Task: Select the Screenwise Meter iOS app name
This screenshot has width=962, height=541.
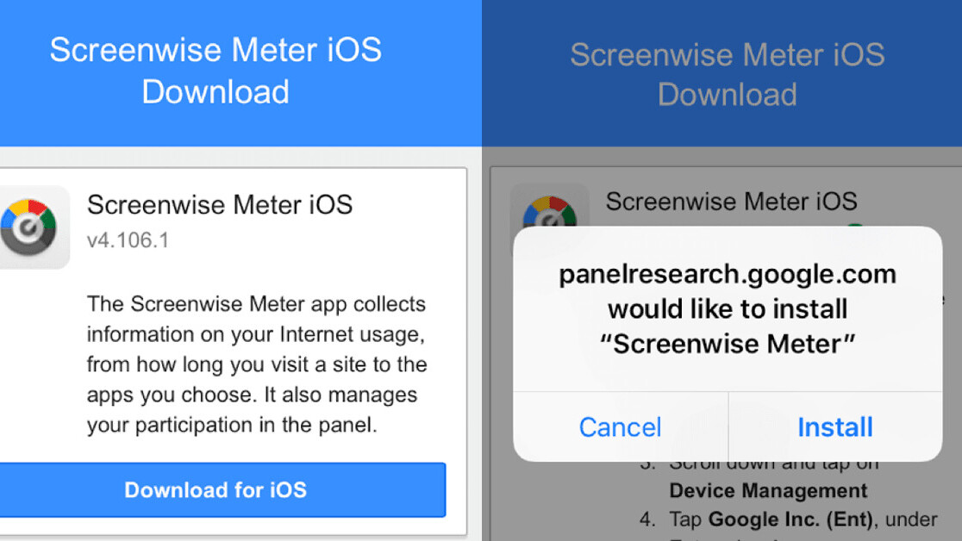Action: pos(220,205)
